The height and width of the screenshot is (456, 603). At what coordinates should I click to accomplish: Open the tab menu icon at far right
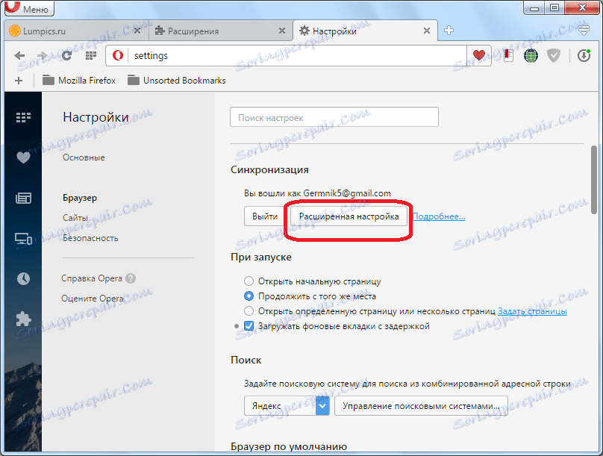coord(584,31)
